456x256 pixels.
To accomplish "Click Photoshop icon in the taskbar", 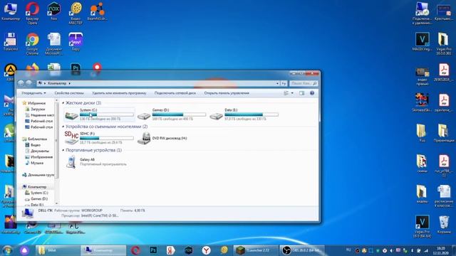I will tap(153, 250).
